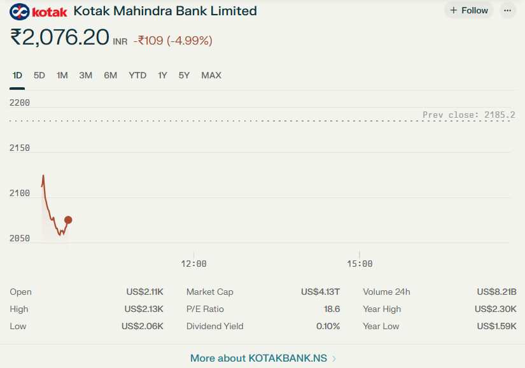Open the three-dot more options menu
525x368 pixels.
(508, 11)
